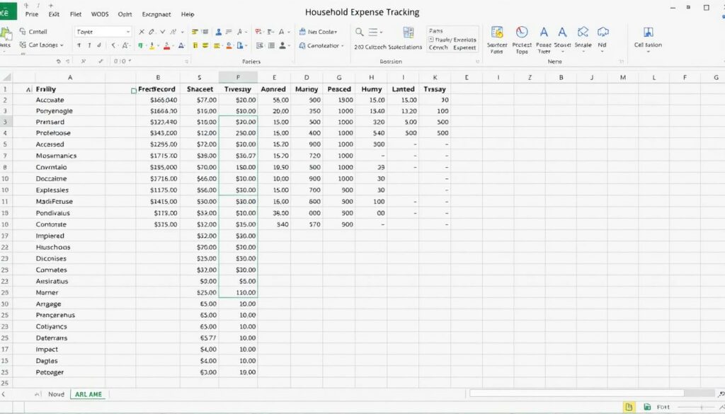The width and height of the screenshot is (725, 414).
Task: Click the blue person icon in the alignment group
Action: click(x=218, y=32)
